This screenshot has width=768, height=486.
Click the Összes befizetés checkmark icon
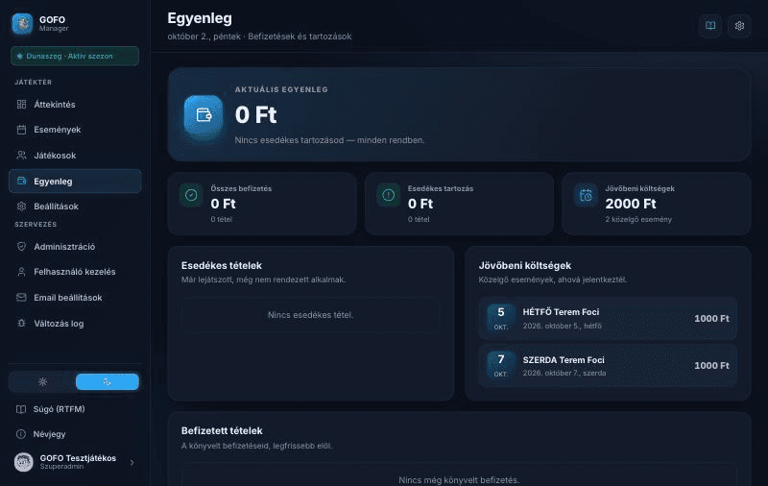[191, 195]
